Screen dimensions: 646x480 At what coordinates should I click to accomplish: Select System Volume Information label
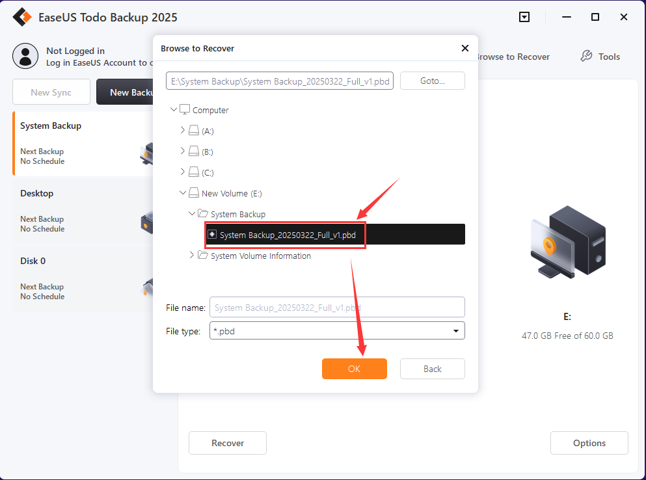261,256
